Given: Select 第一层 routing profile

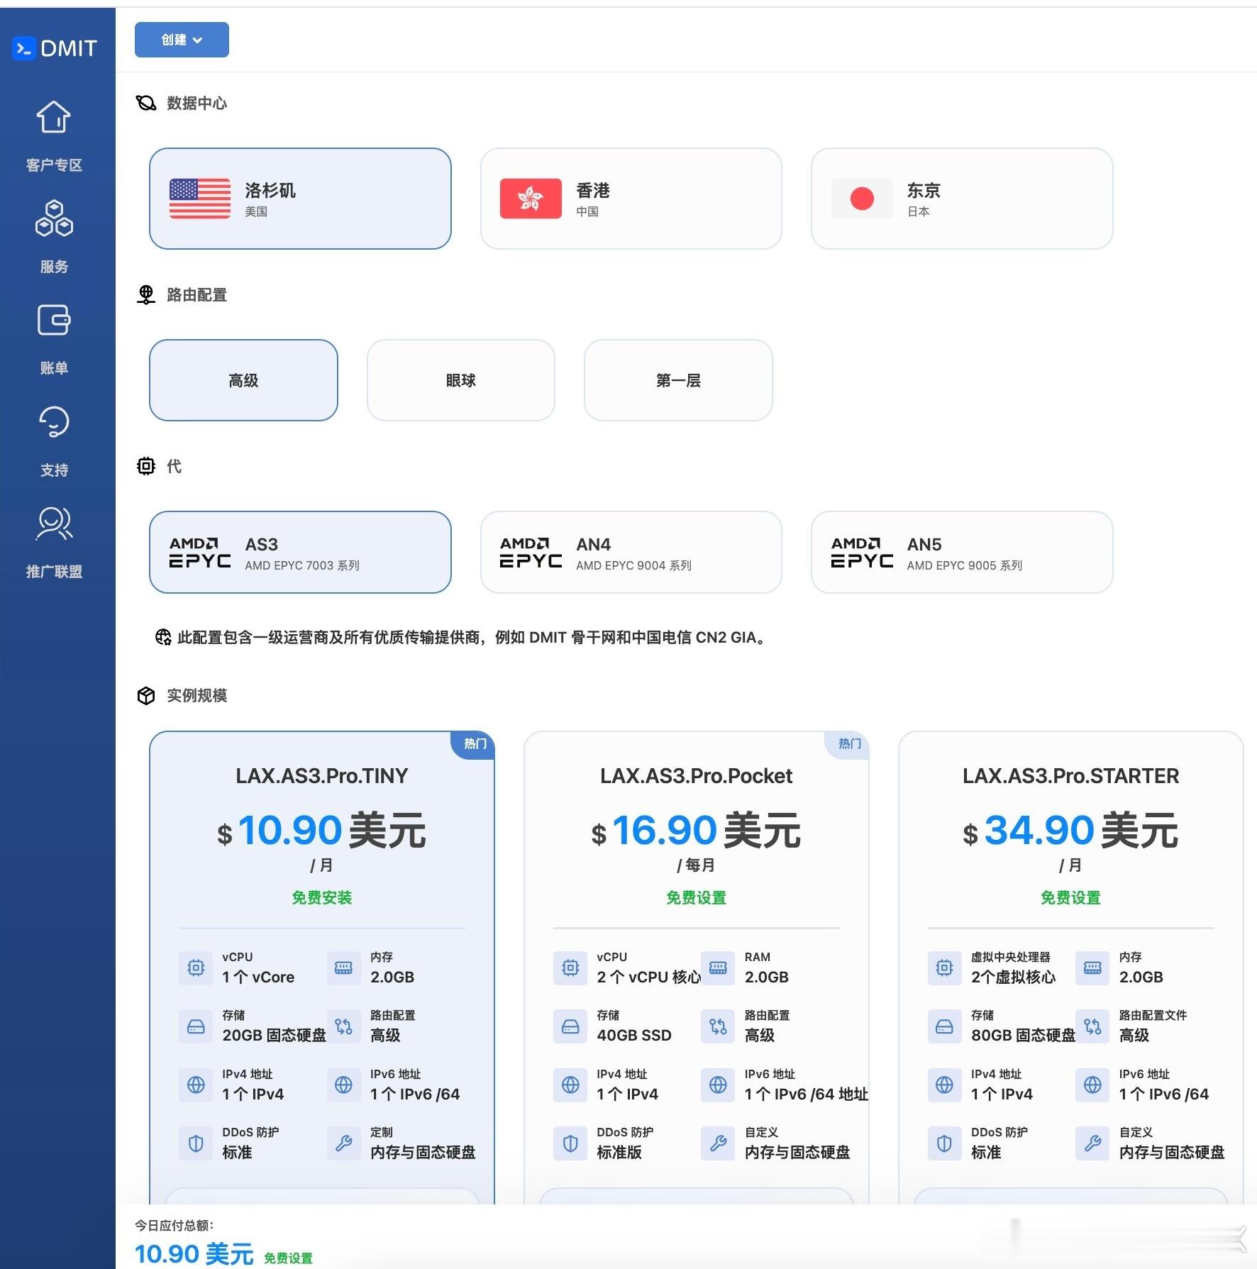Looking at the screenshot, I should coord(678,380).
